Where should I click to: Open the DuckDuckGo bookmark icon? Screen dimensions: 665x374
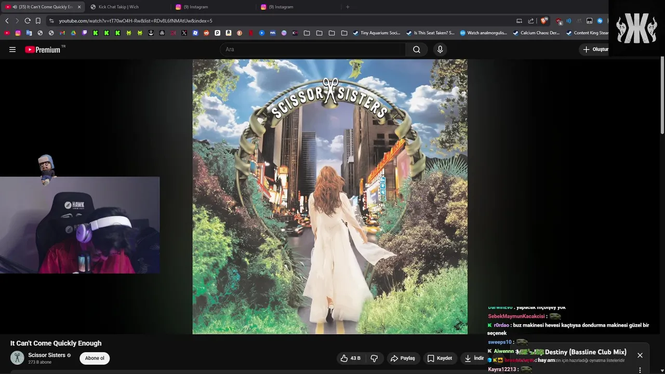pos(240,33)
